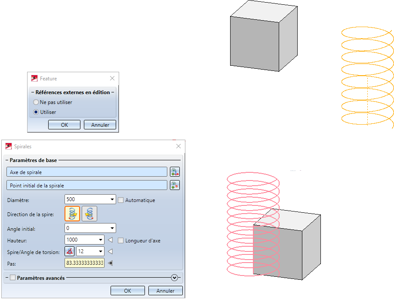This screenshot has width=394, height=303.
Task: Tick the Paramètres avancés checkbox
Action: 12,278
